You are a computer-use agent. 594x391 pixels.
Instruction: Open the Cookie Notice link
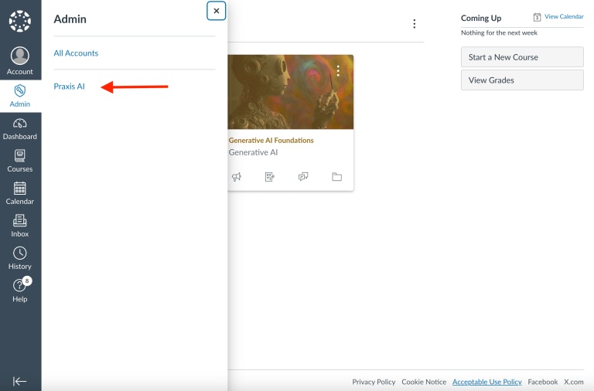424,382
